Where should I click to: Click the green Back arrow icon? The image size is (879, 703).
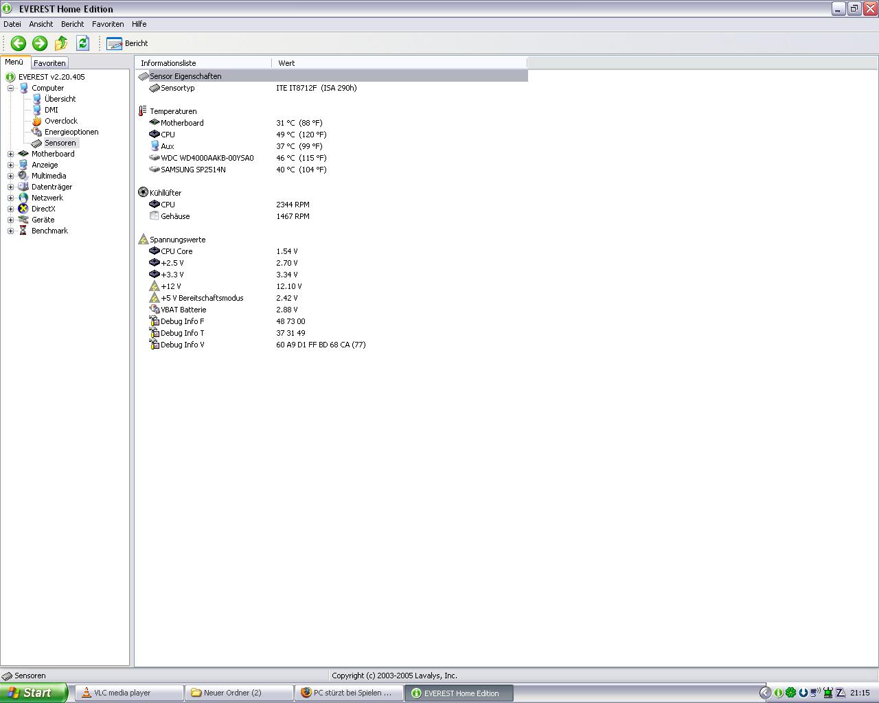(19, 43)
